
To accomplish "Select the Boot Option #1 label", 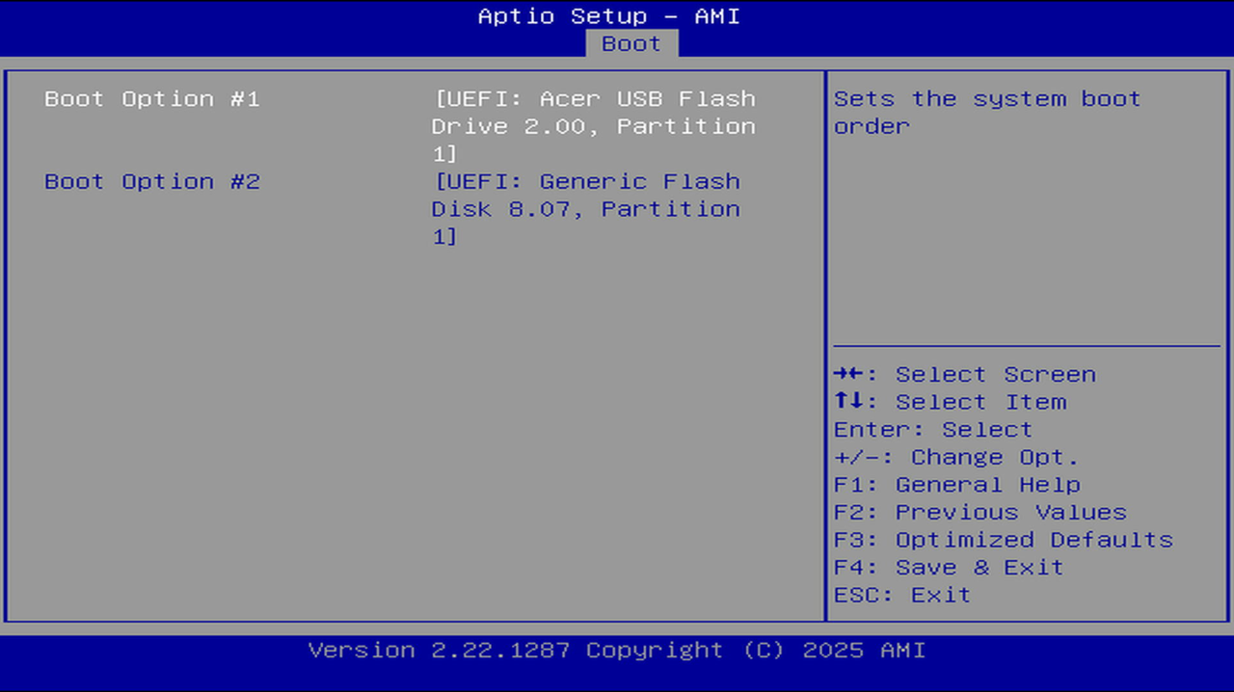I will (x=152, y=98).
